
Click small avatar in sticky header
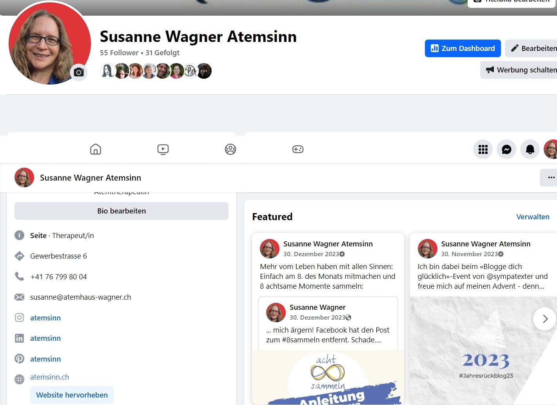click(24, 177)
